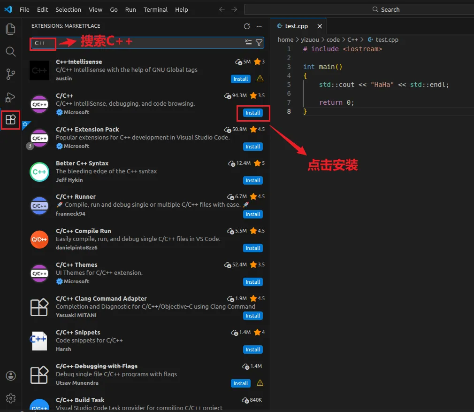474x412 pixels.
Task: Open the Extensions view icon
Action: 11,120
